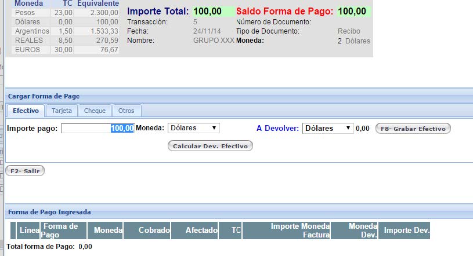Viewport: 473px width, 256px height.
Task: Select the EUROS row in currency table
Action: [26, 50]
